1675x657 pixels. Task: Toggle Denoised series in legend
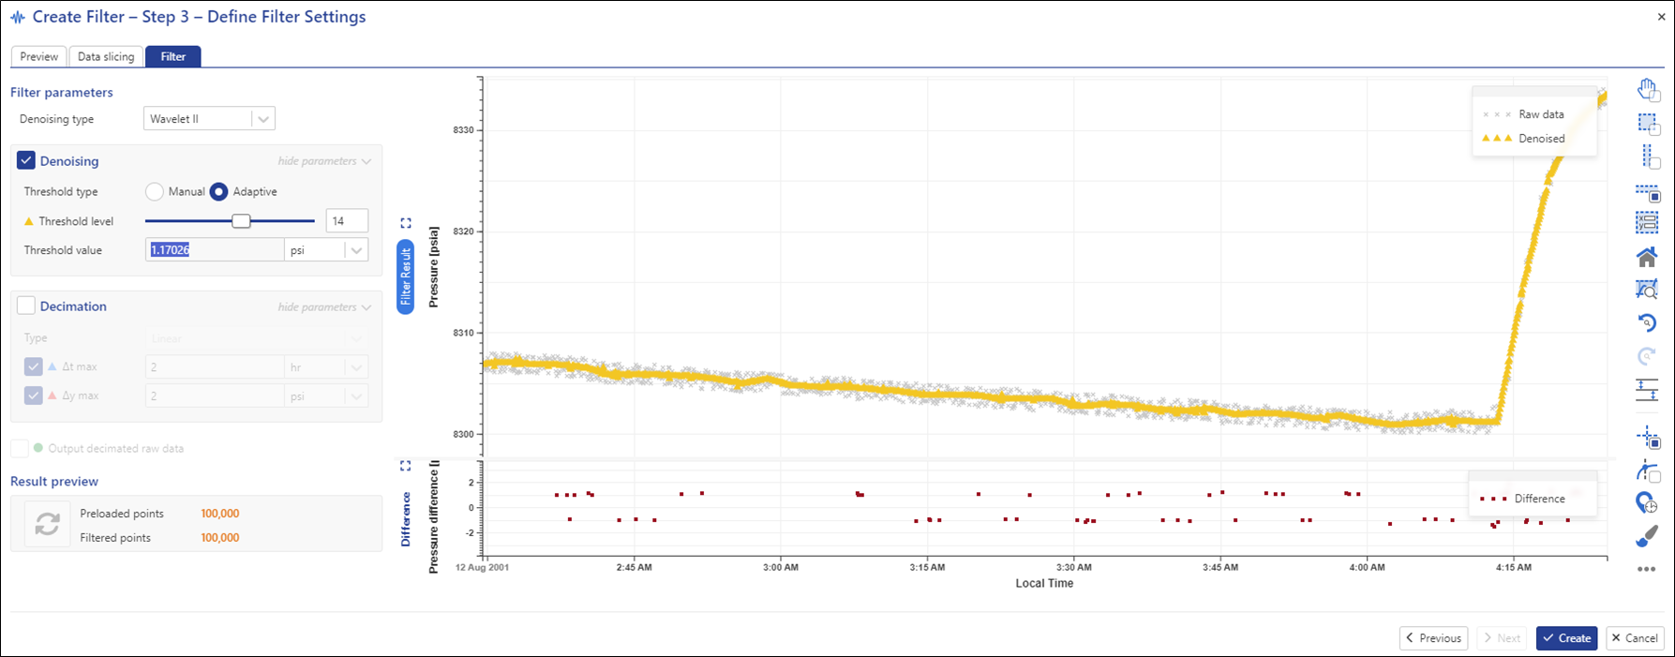(x=1523, y=139)
